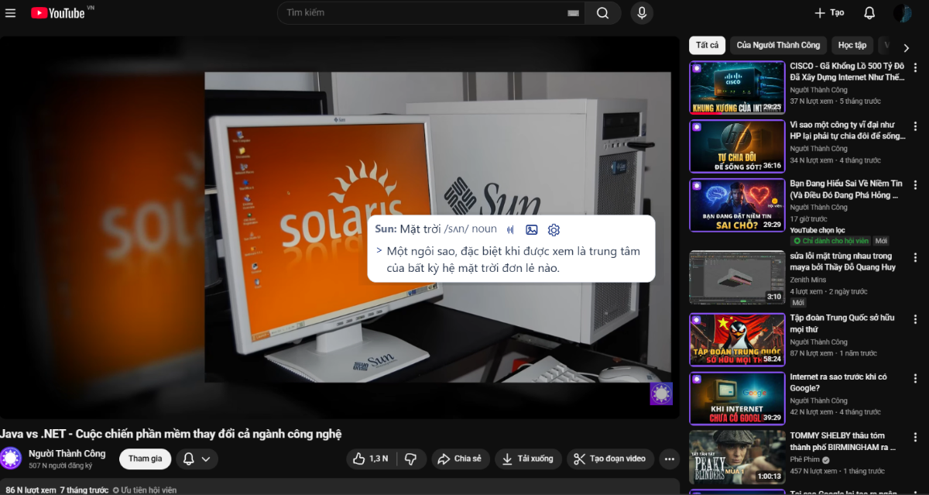Open Phê Phim channel link
Viewport: 929px width, 495px height.
pyautogui.click(x=806, y=459)
